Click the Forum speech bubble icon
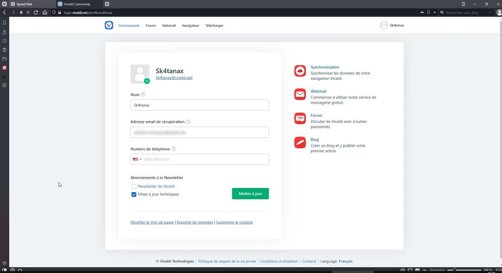 (x=300, y=119)
